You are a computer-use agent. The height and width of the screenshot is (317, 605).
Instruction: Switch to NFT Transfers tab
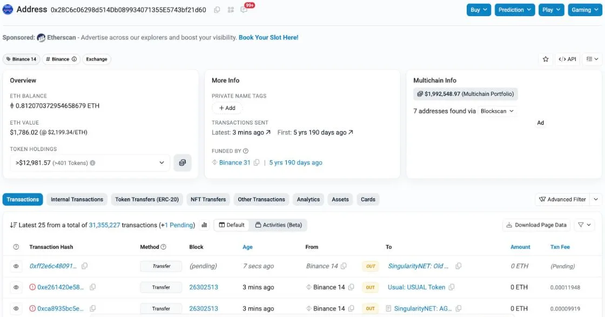(x=208, y=199)
